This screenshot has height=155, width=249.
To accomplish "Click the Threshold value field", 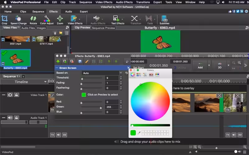I will click(x=112, y=78).
